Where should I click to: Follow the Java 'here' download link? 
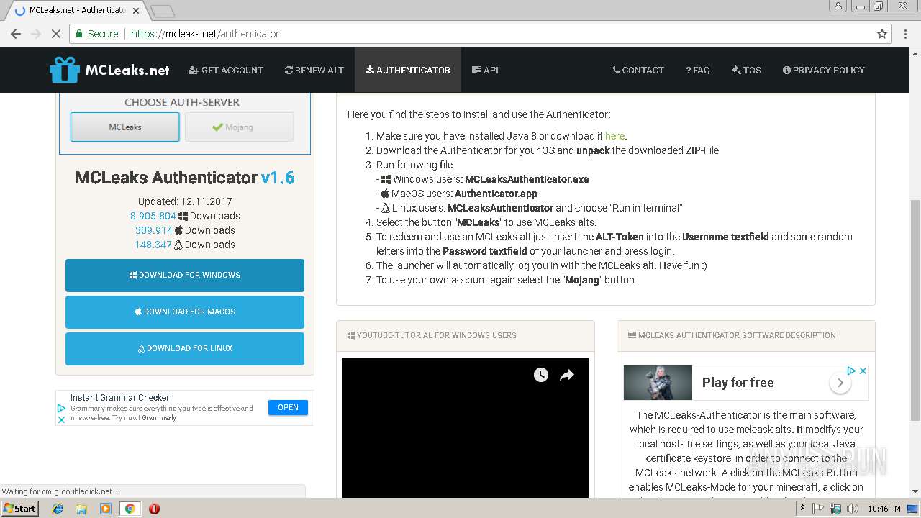614,136
